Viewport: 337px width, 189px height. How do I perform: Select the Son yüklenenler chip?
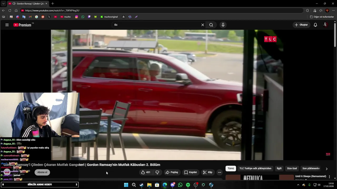point(311,169)
